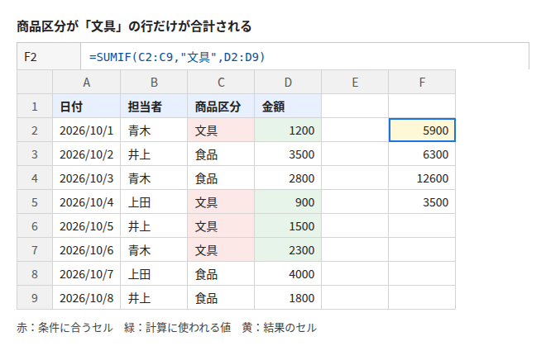
Task: Select row 3 header
Action: click(x=35, y=154)
